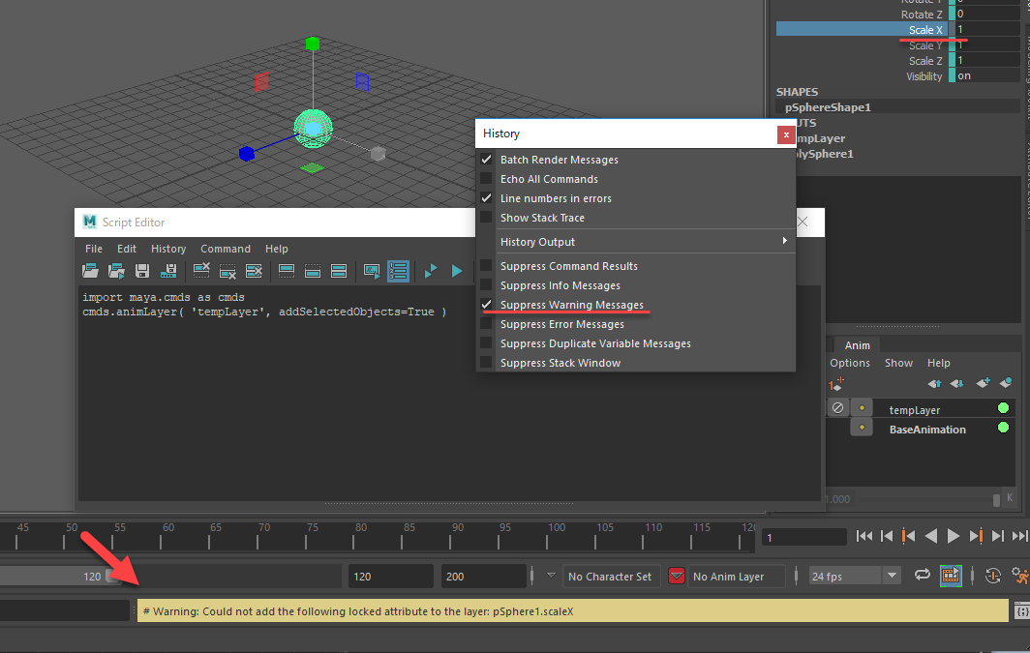Open Script Editor from status line icon
Image resolution: width=1030 pixels, height=653 pixels.
click(x=1021, y=611)
